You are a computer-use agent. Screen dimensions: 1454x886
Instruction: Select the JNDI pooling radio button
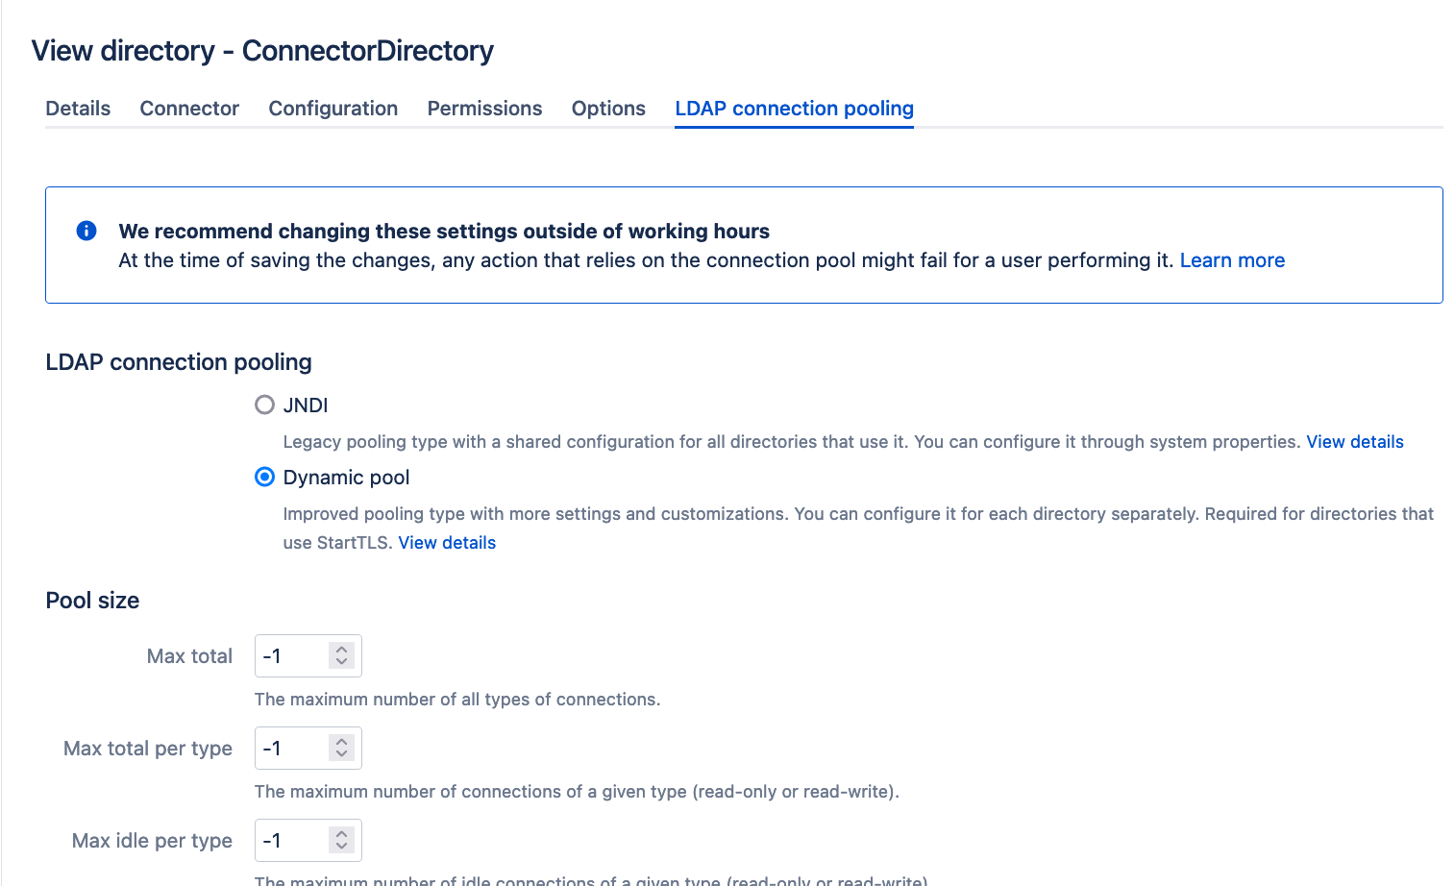[x=264, y=405]
